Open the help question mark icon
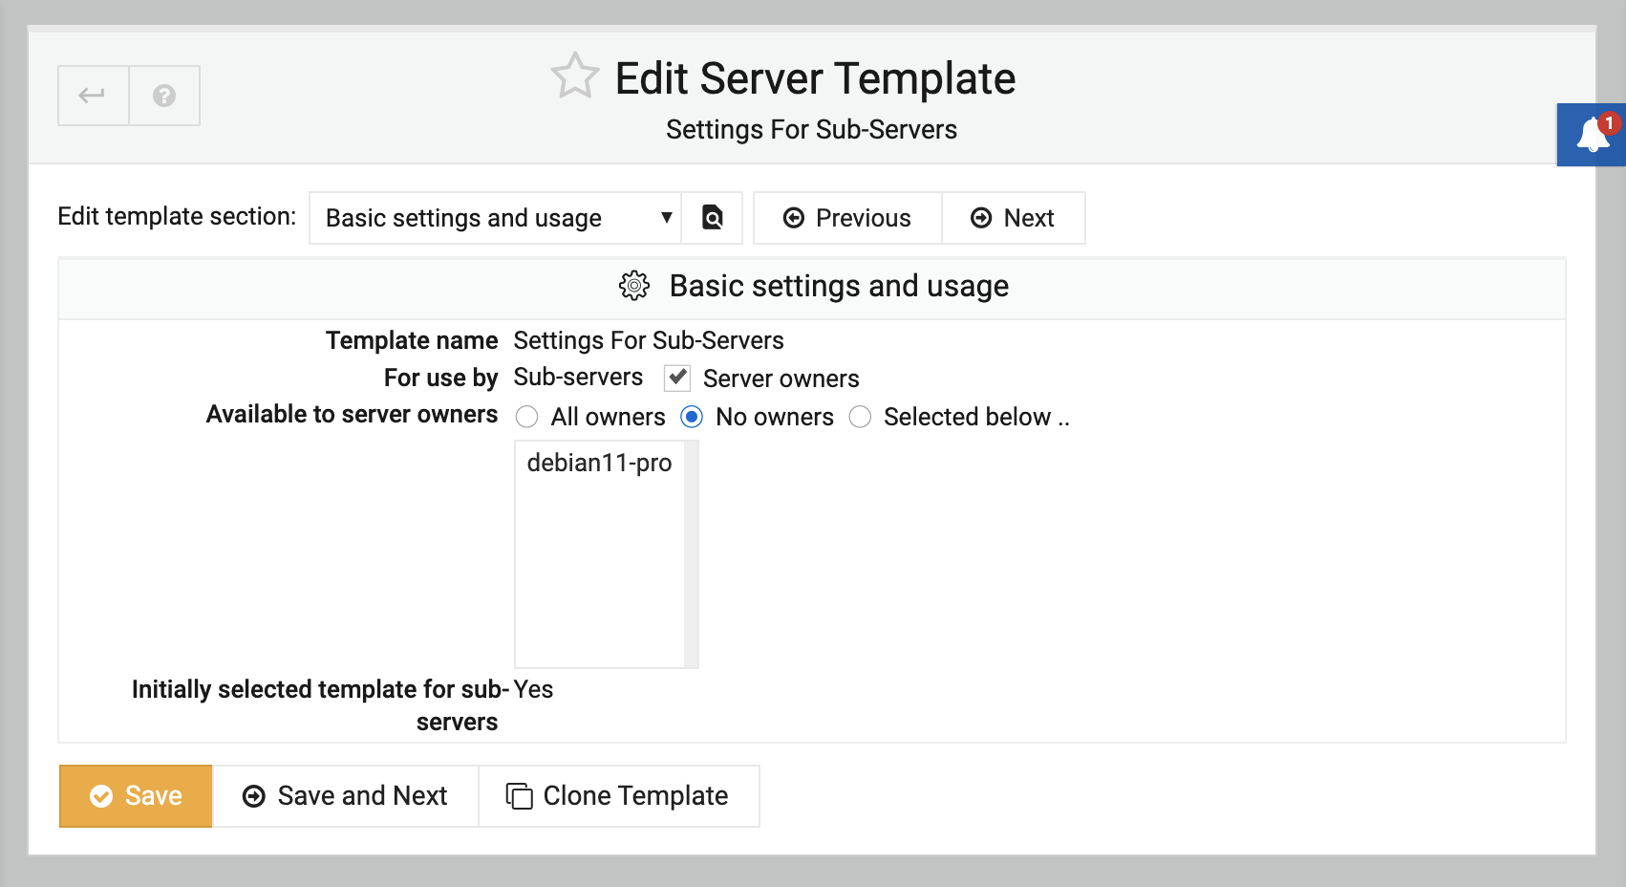 [164, 95]
